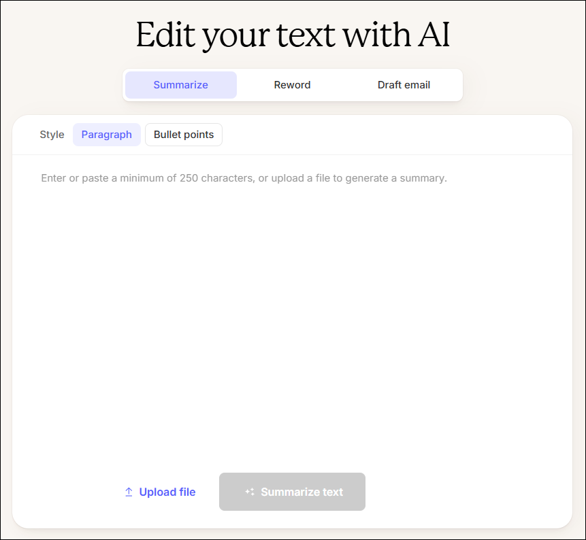Screen dimensions: 586x540
Task: Click the sparkle icon on Summarize text
Action: (250, 492)
